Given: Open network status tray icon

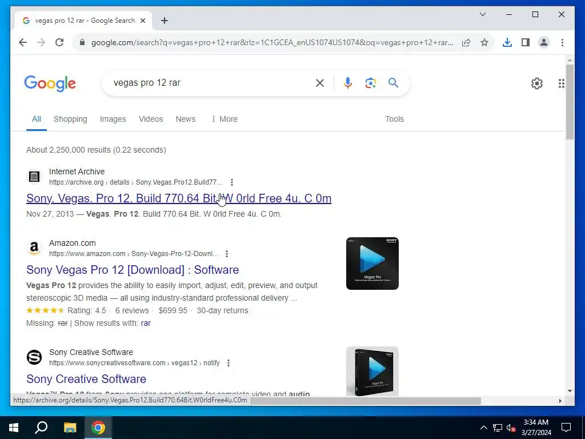Looking at the screenshot, I should pos(498,428).
